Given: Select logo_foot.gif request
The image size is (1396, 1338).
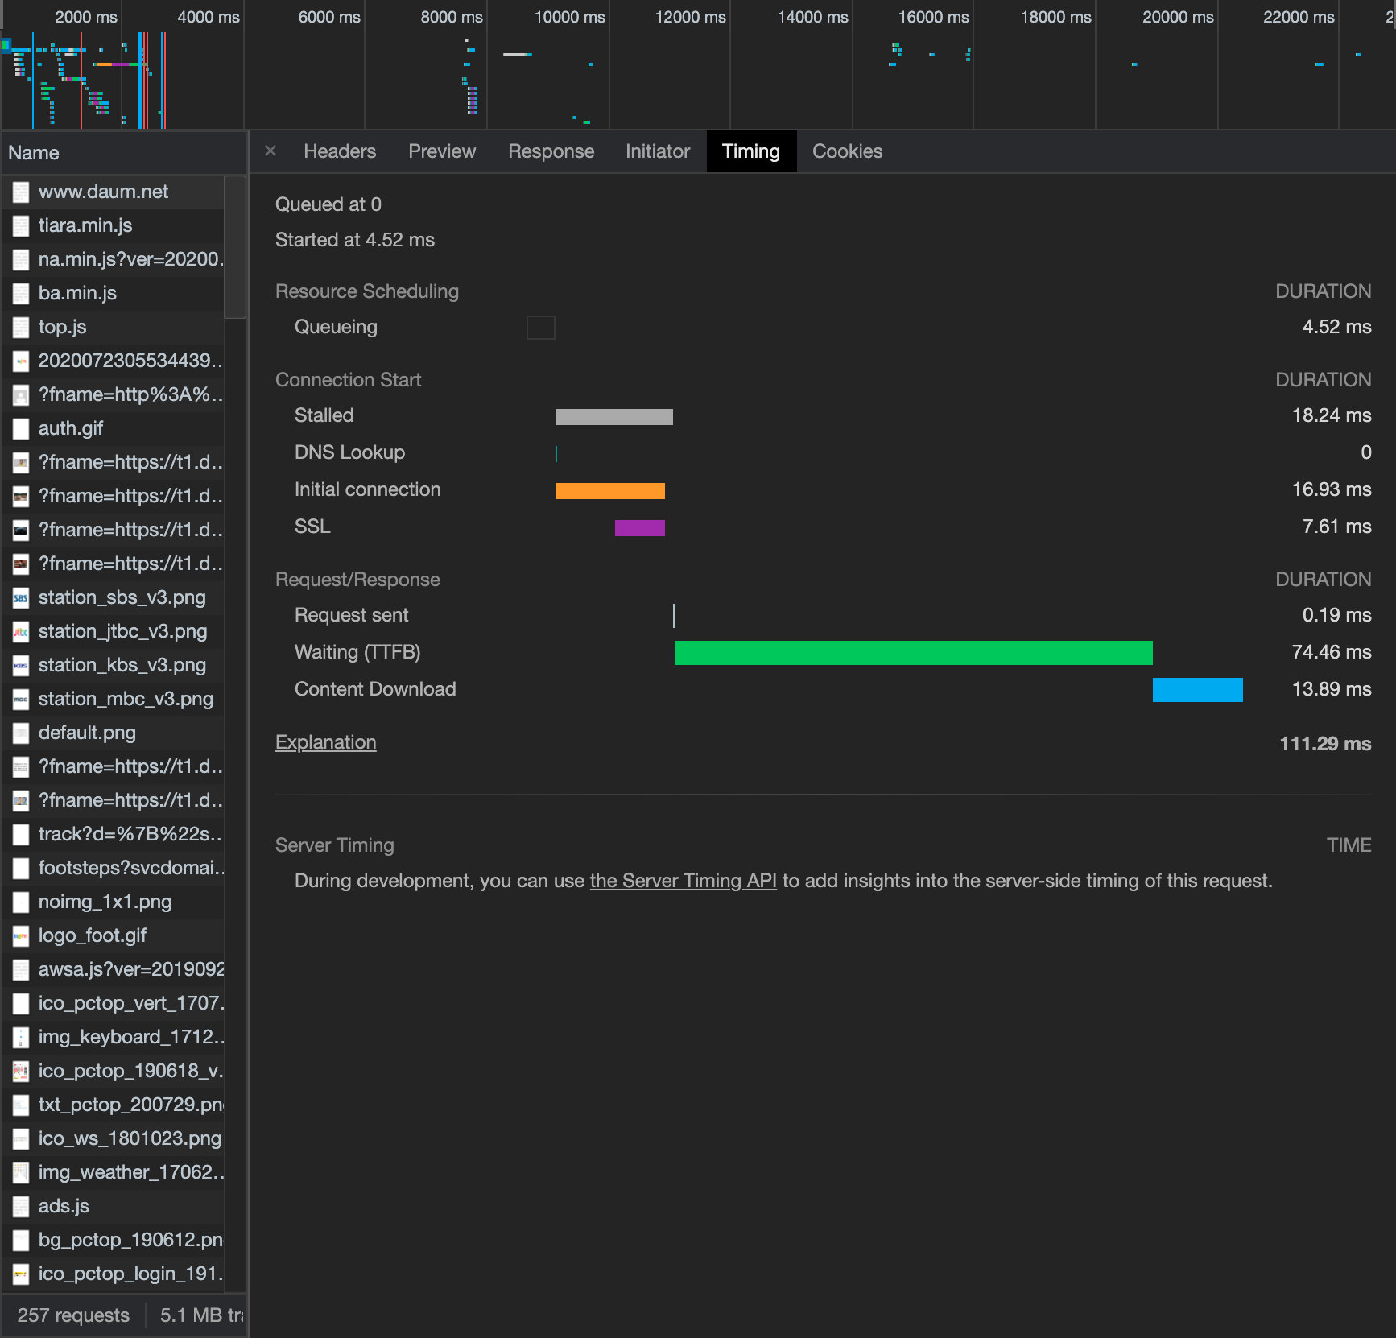Looking at the screenshot, I should pos(113,935).
